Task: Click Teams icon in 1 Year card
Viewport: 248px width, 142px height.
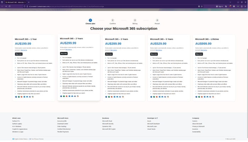Action: (x=30, y=97)
